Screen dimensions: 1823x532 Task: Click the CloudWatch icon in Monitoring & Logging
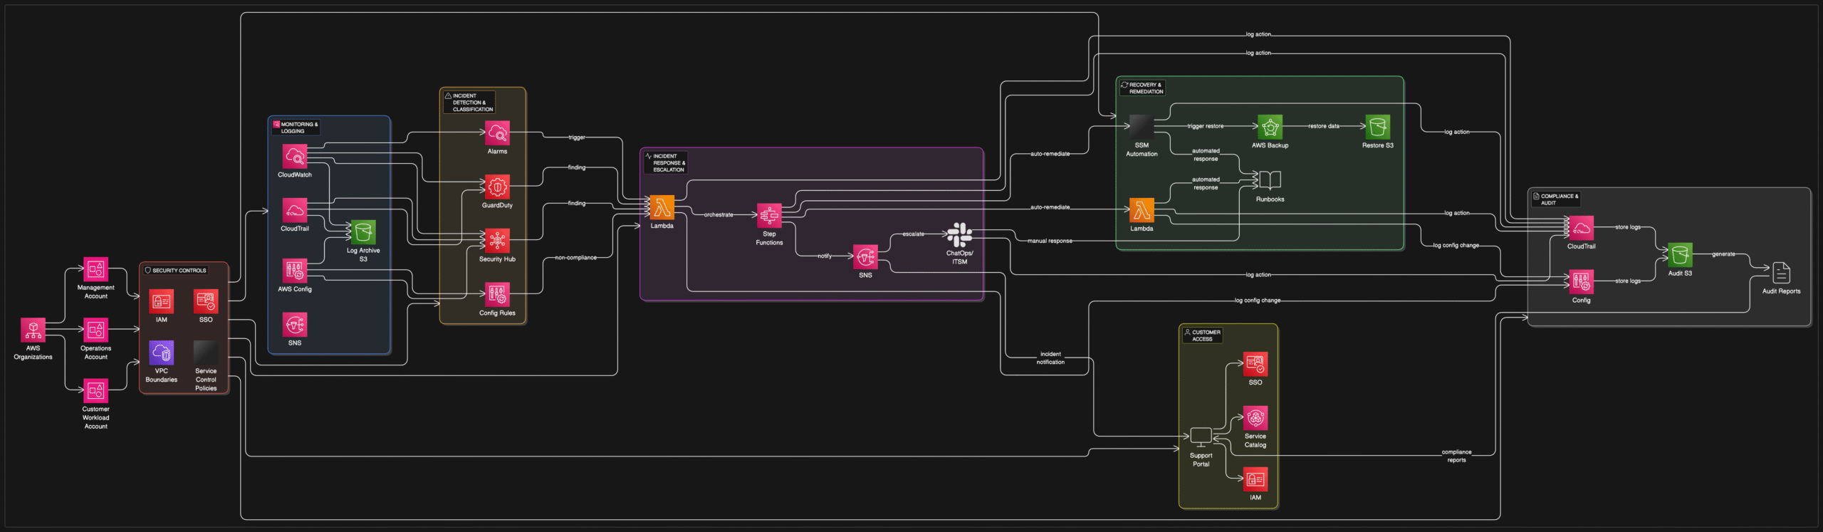click(x=295, y=156)
